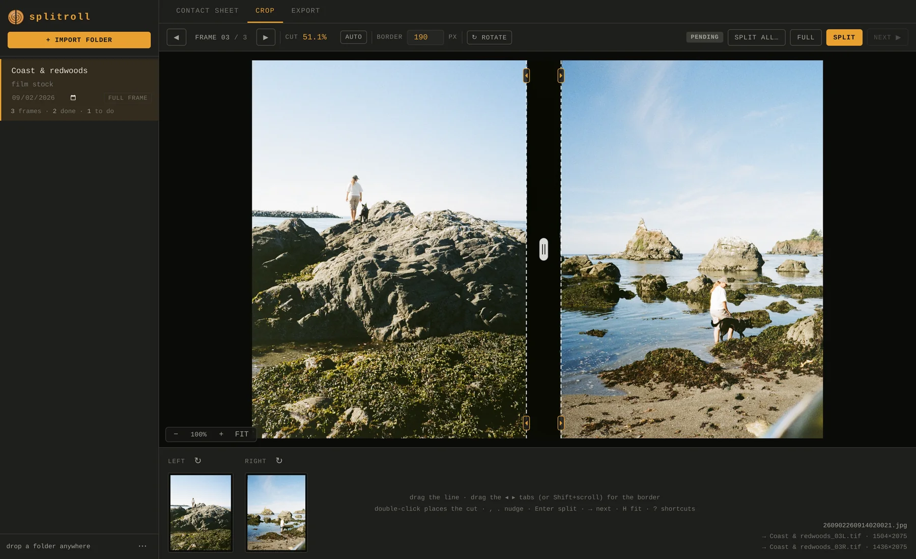Click the top left border tab handle
This screenshot has width=916, height=559.
tap(526, 76)
